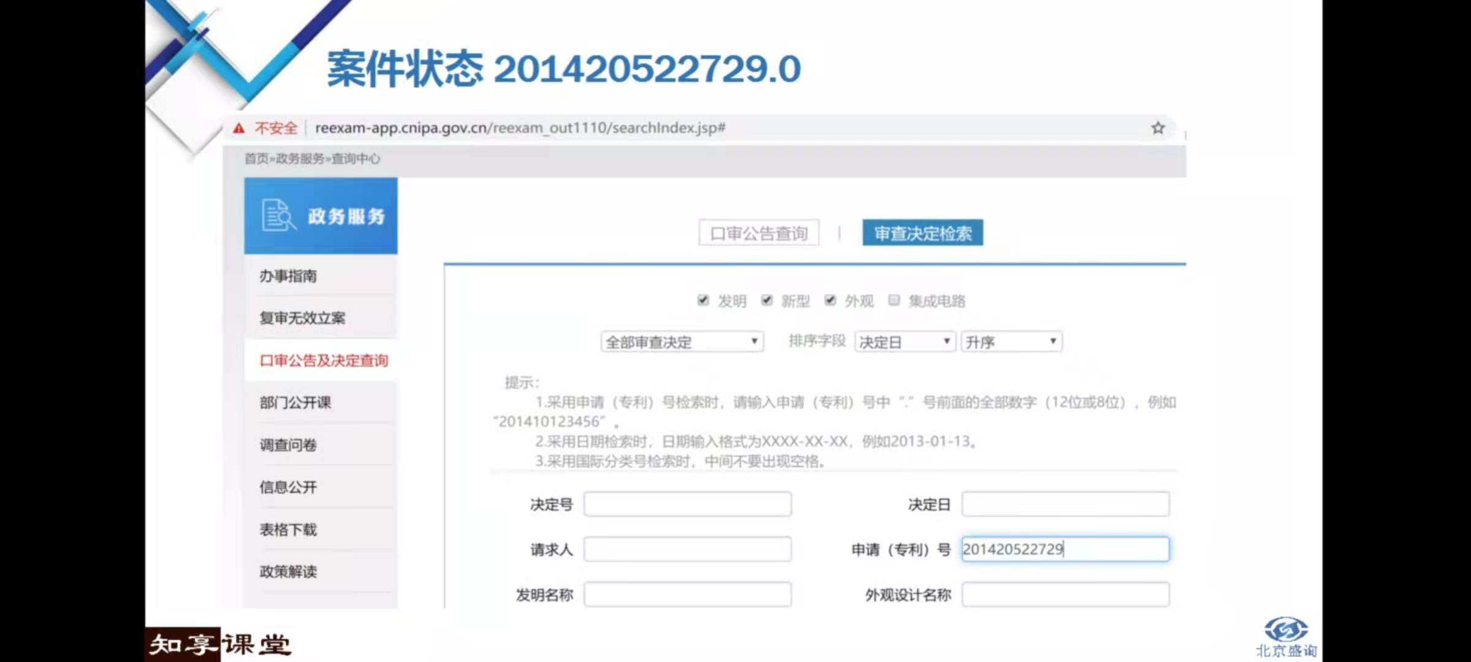Focus the 申请(专利)号 input field
This screenshot has height=662, width=1471.
click(1065, 549)
